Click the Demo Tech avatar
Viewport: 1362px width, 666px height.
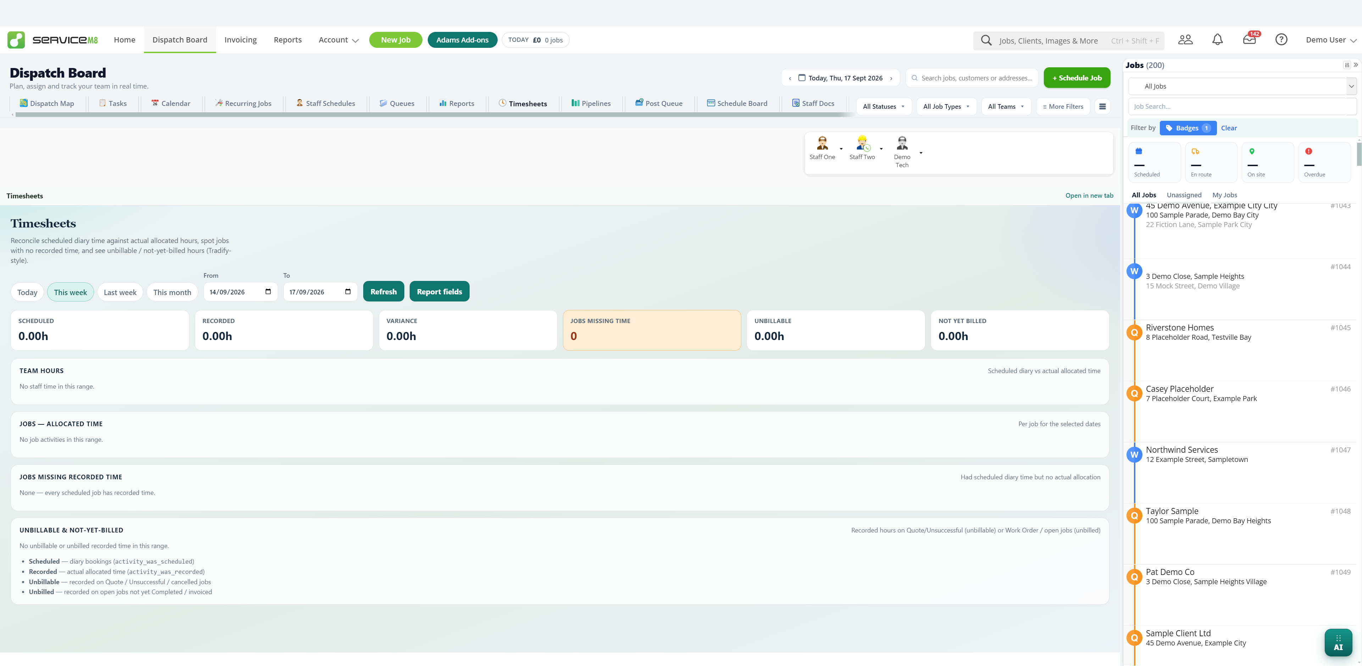[902, 143]
